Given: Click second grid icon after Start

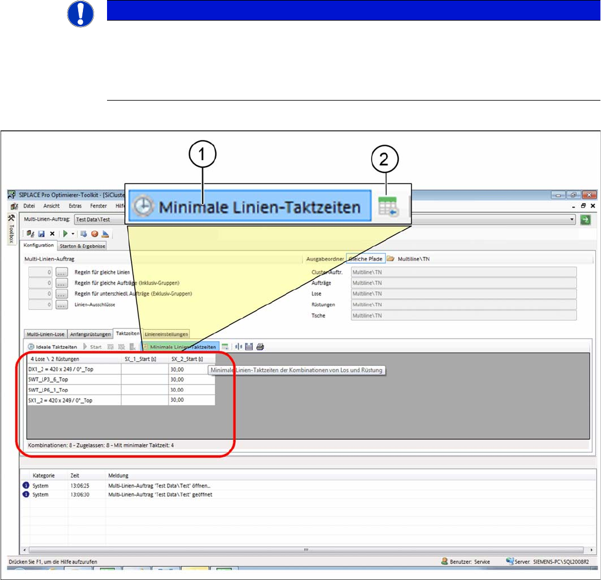Looking at the screenshot, I should pos(122,346).
